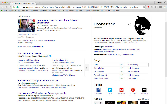Viewport: 167px width, 104px height.
Task: Open the Myspace profile icon
Action: pos(144,90)
